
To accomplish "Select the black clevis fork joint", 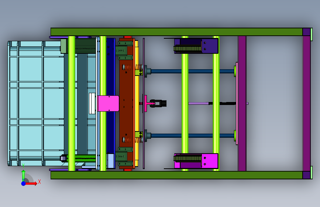I will 158,103.
